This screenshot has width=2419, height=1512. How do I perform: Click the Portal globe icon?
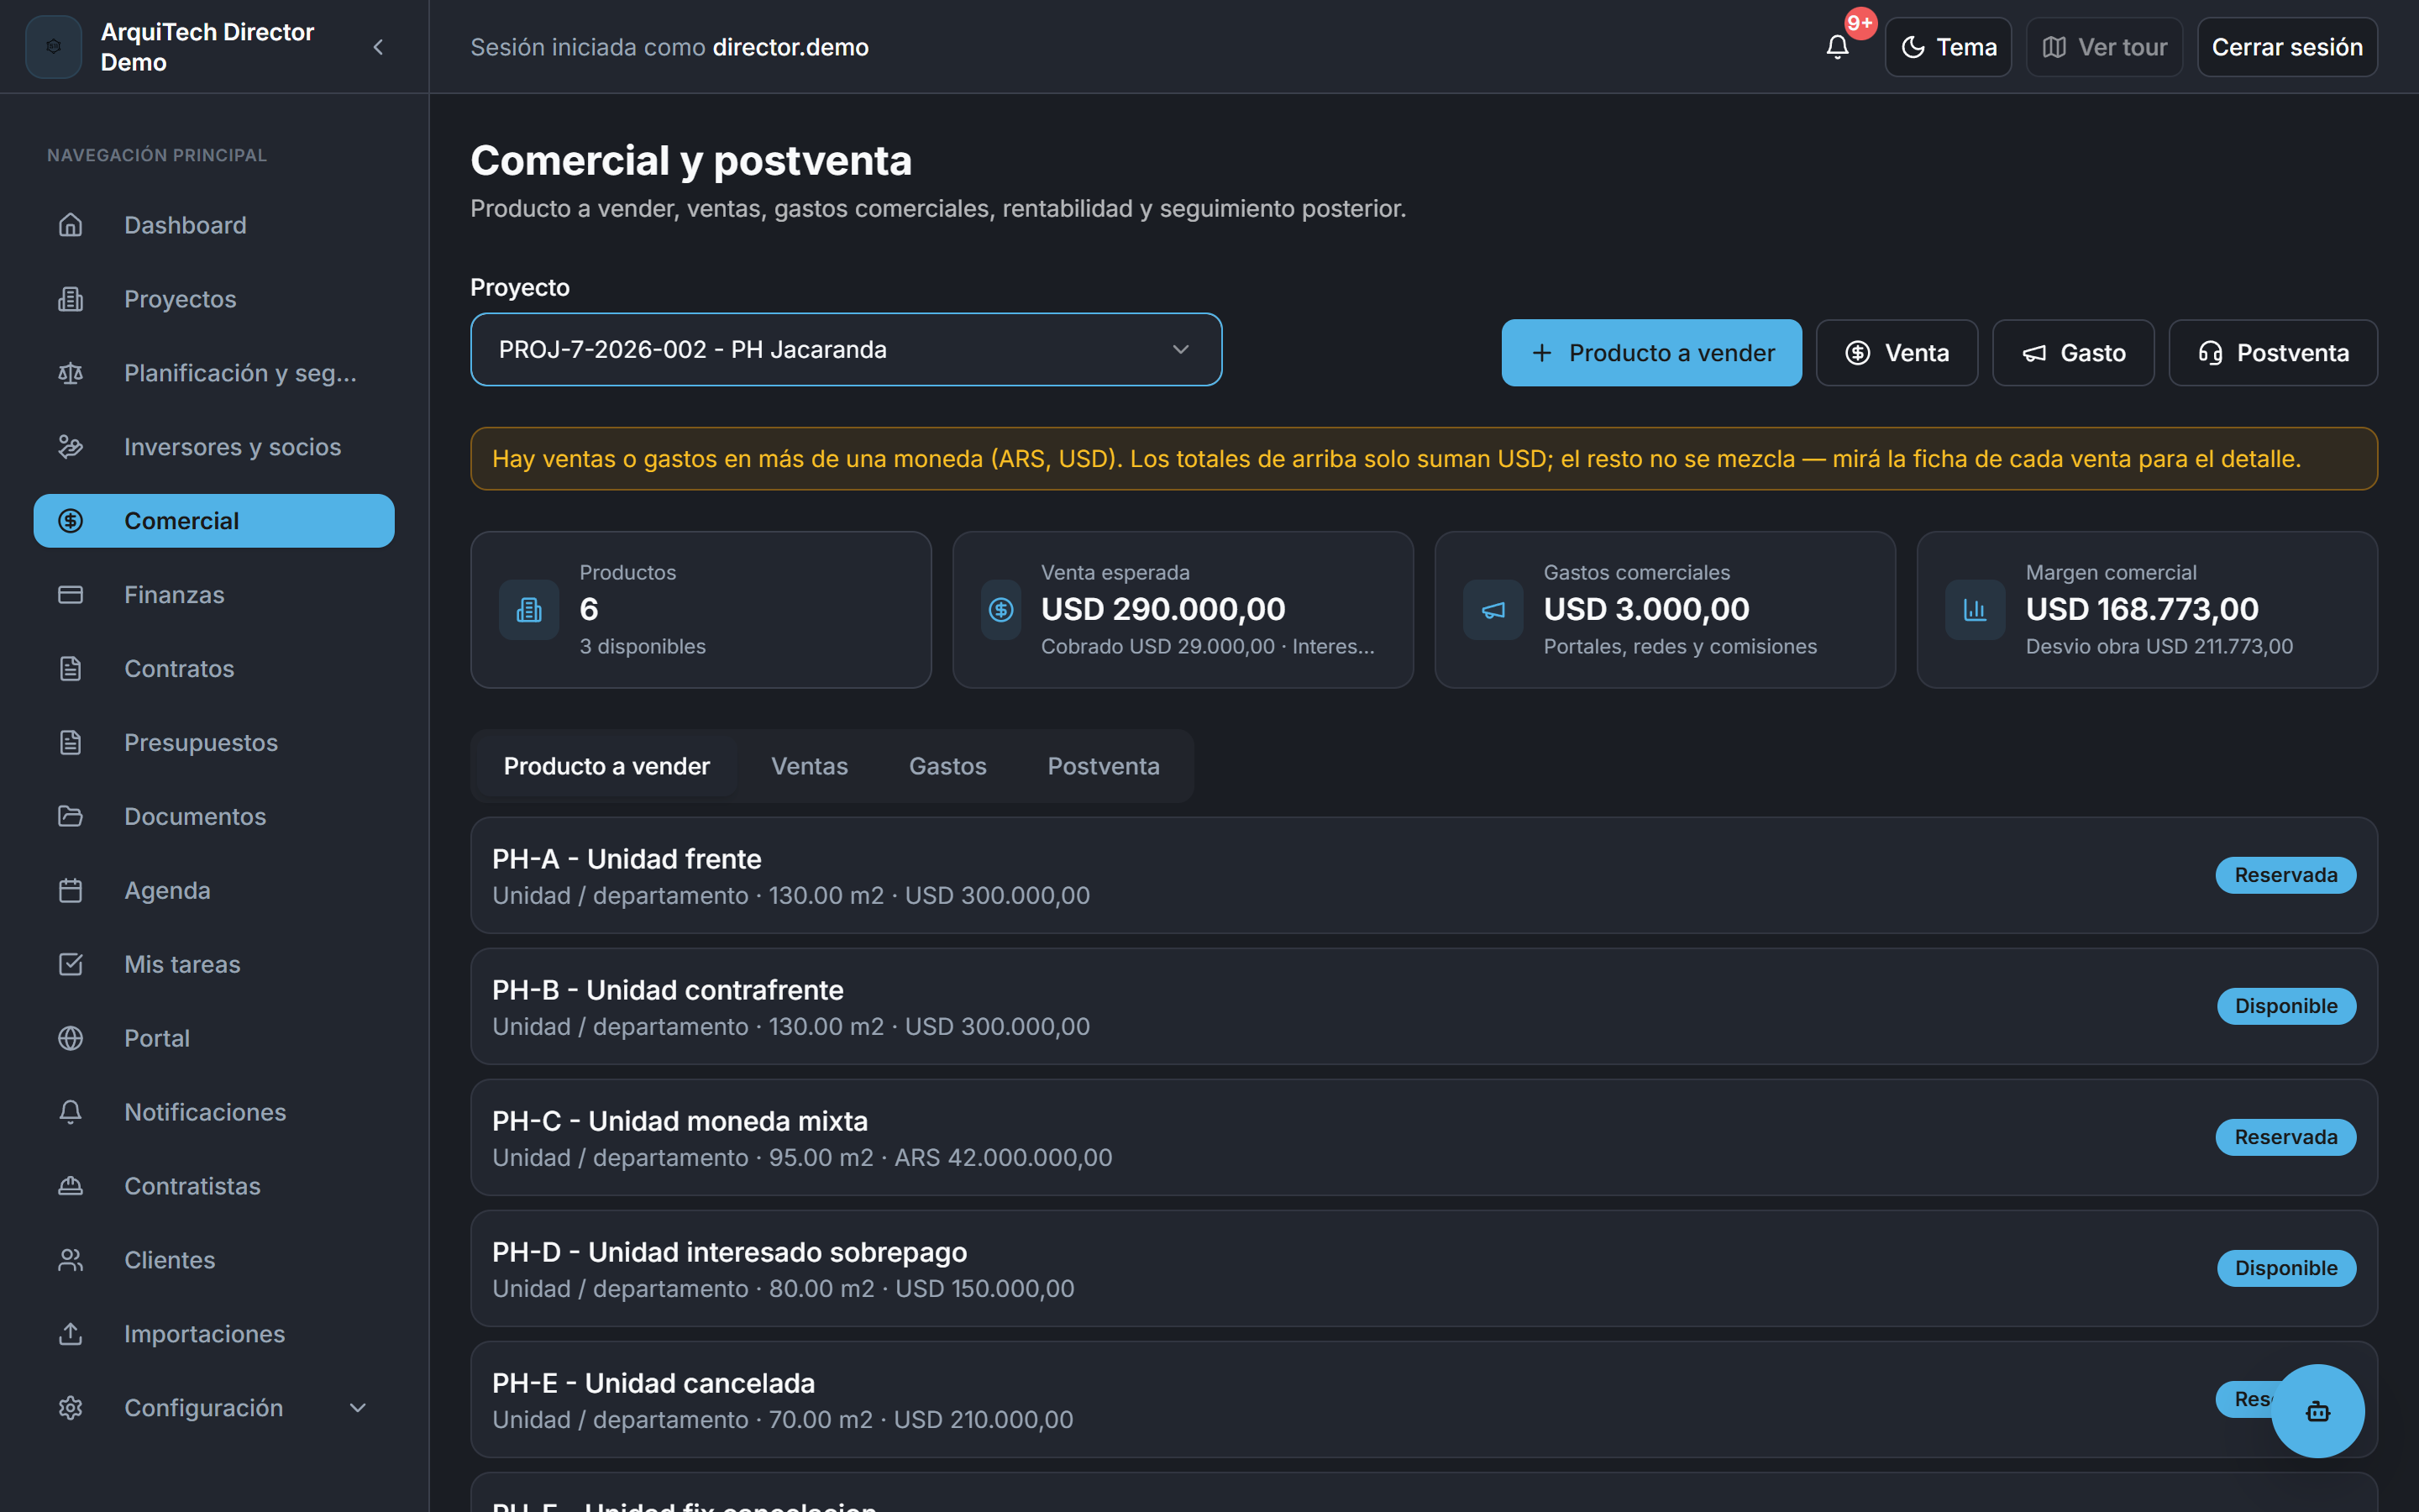click(70, 1039)
